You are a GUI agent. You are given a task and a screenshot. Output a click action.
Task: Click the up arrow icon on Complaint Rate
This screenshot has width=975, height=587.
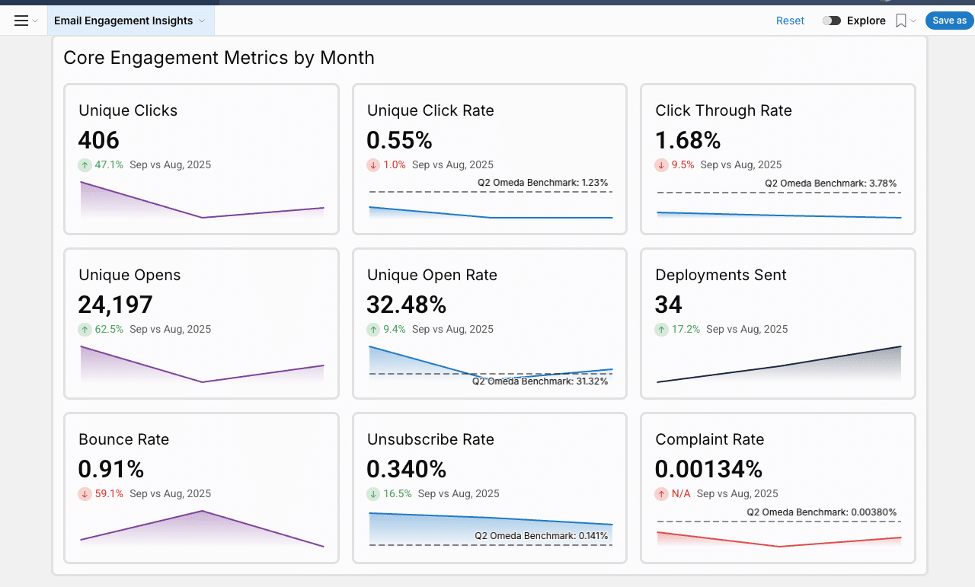click(660, 493)
